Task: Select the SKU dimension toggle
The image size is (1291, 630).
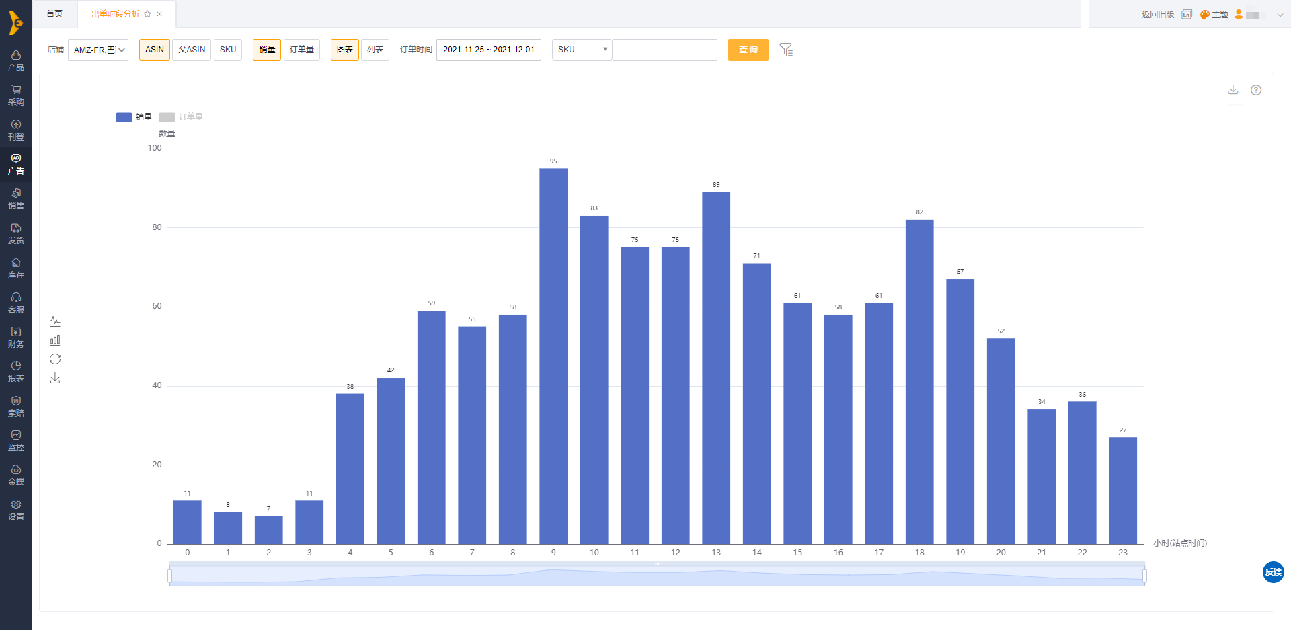Action: click(x=228, y=50)
